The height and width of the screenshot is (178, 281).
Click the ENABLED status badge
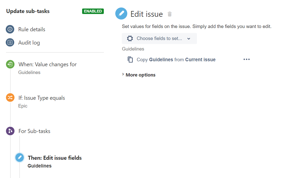93,11
